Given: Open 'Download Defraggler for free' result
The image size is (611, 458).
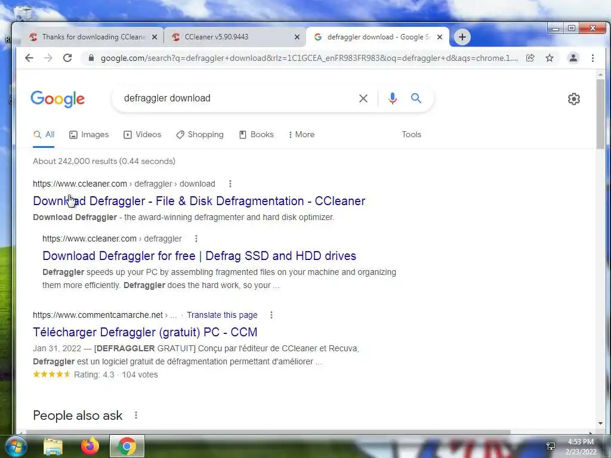Looking at the screenshot, I should tap(199, 256).
